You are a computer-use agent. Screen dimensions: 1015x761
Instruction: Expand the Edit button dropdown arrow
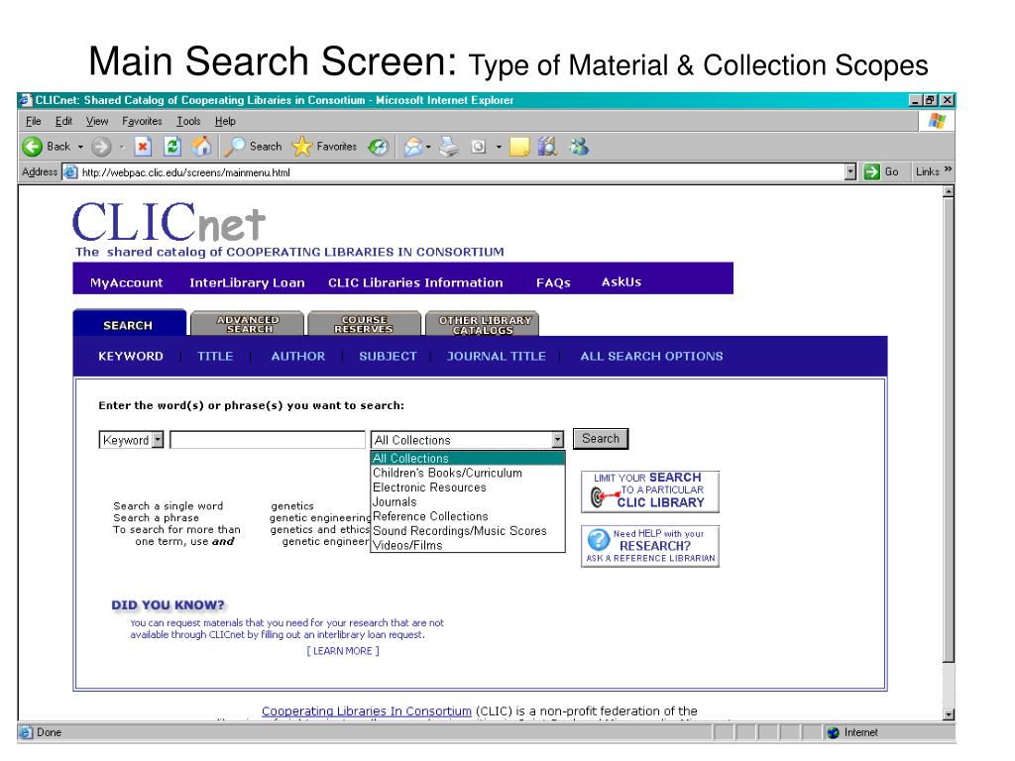click(499, 147)
